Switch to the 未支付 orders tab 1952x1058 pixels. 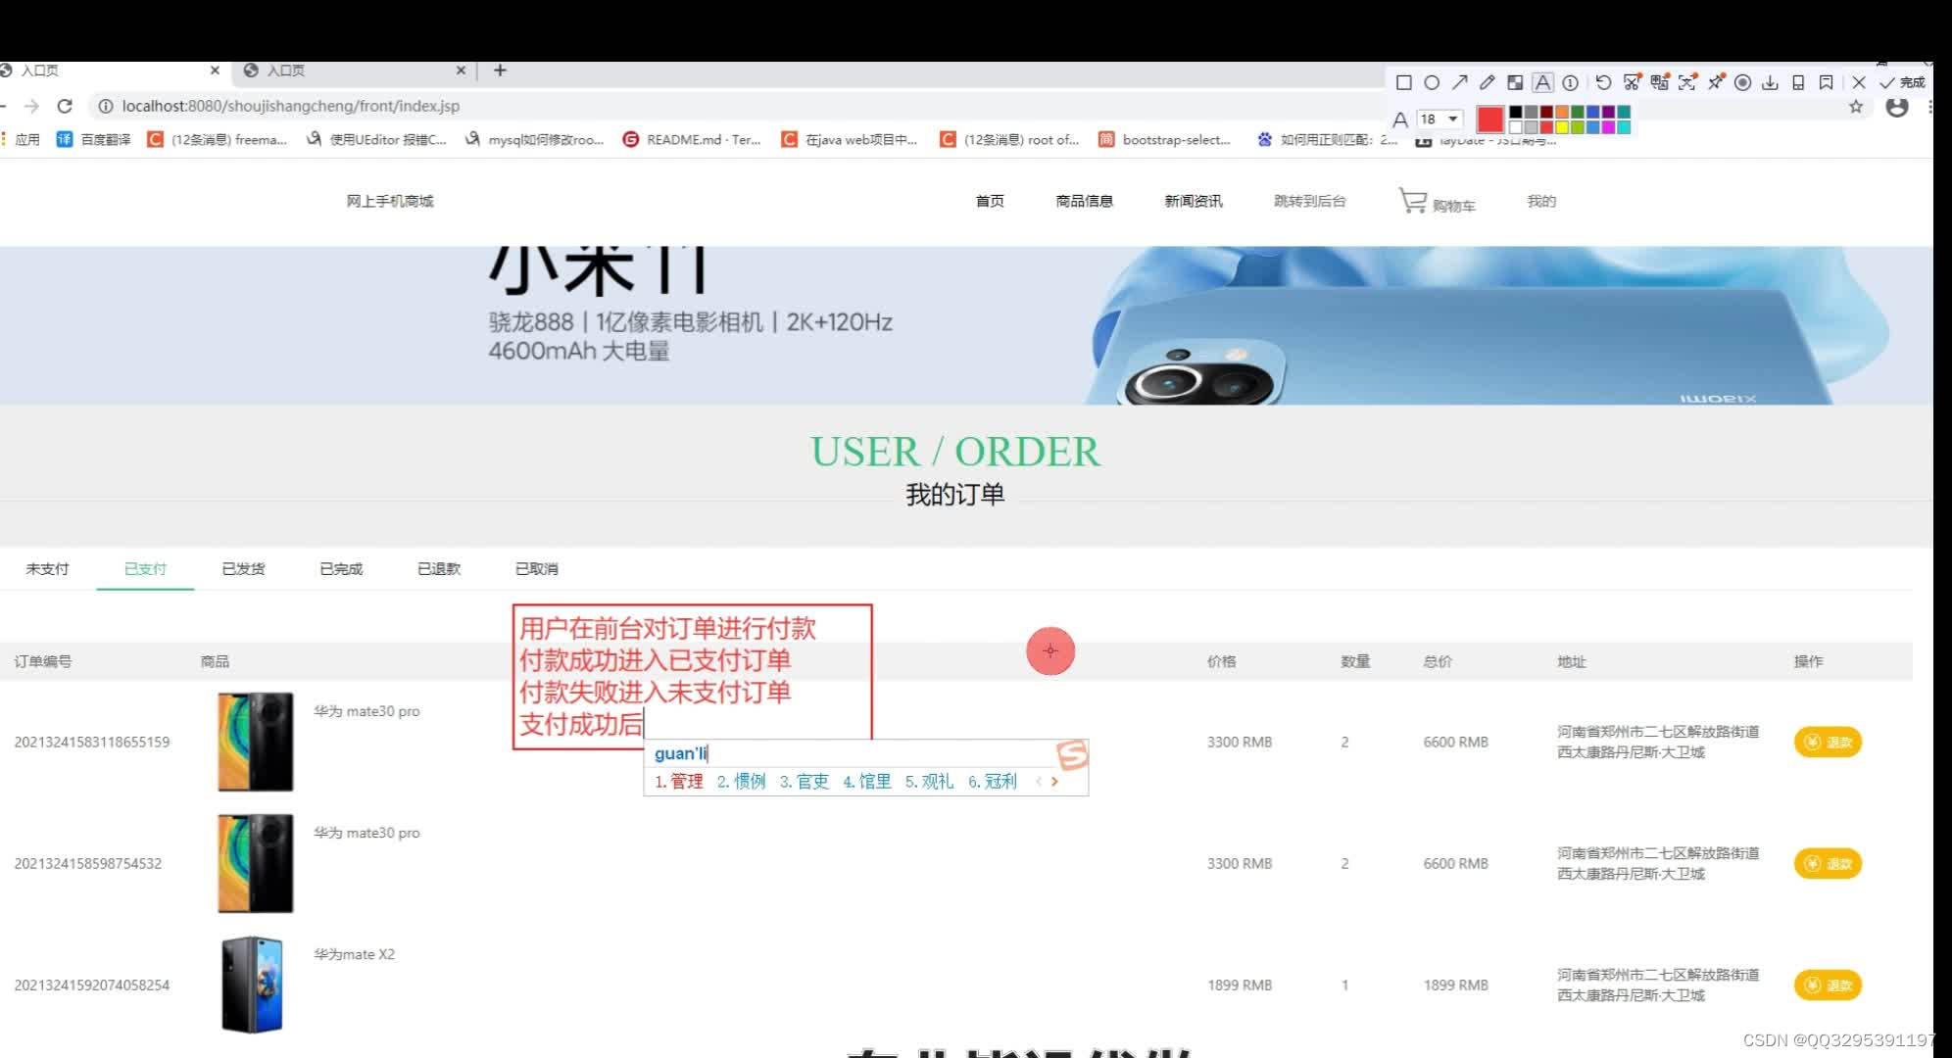pyautogui.click(x=47, y=568)
